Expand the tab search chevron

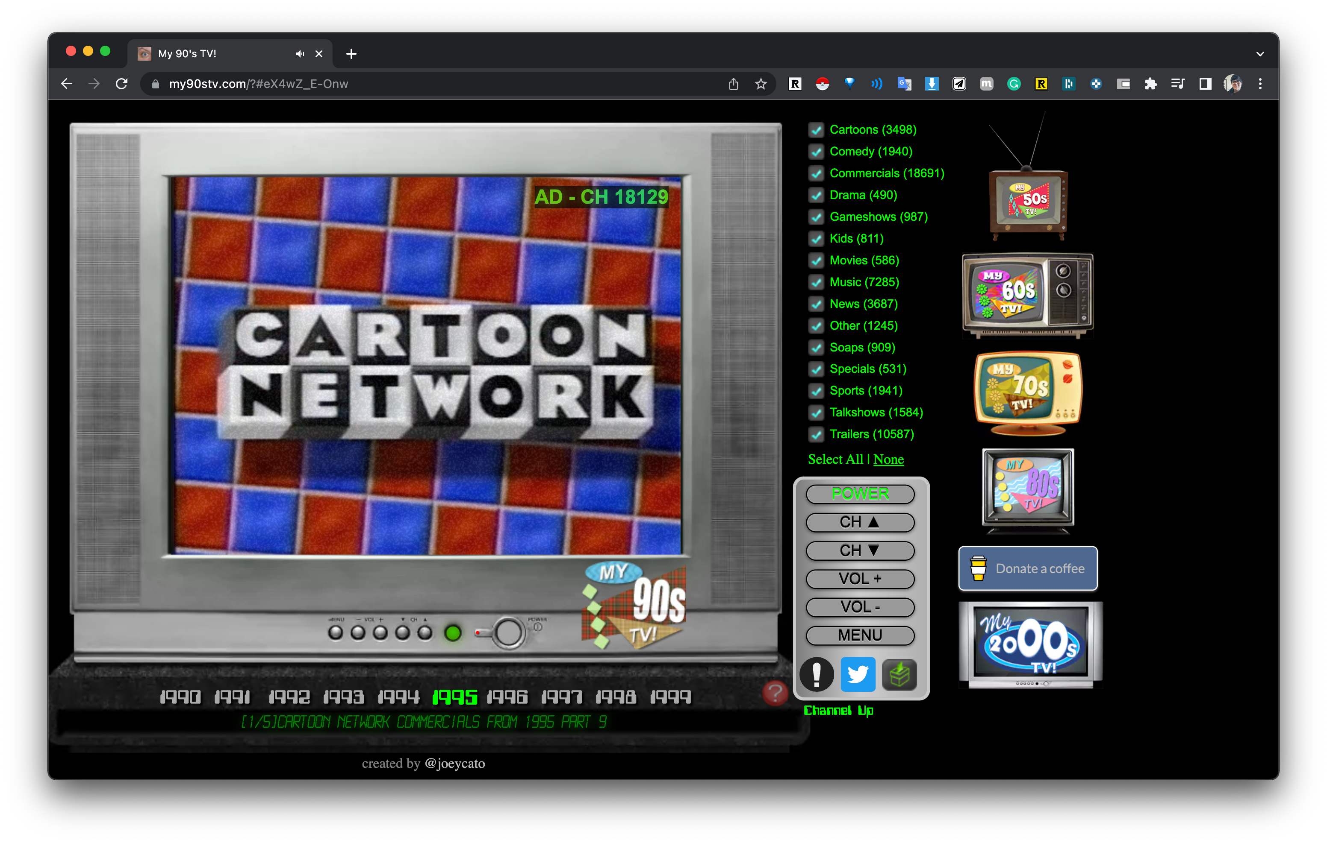click(x=1260, y=53)
